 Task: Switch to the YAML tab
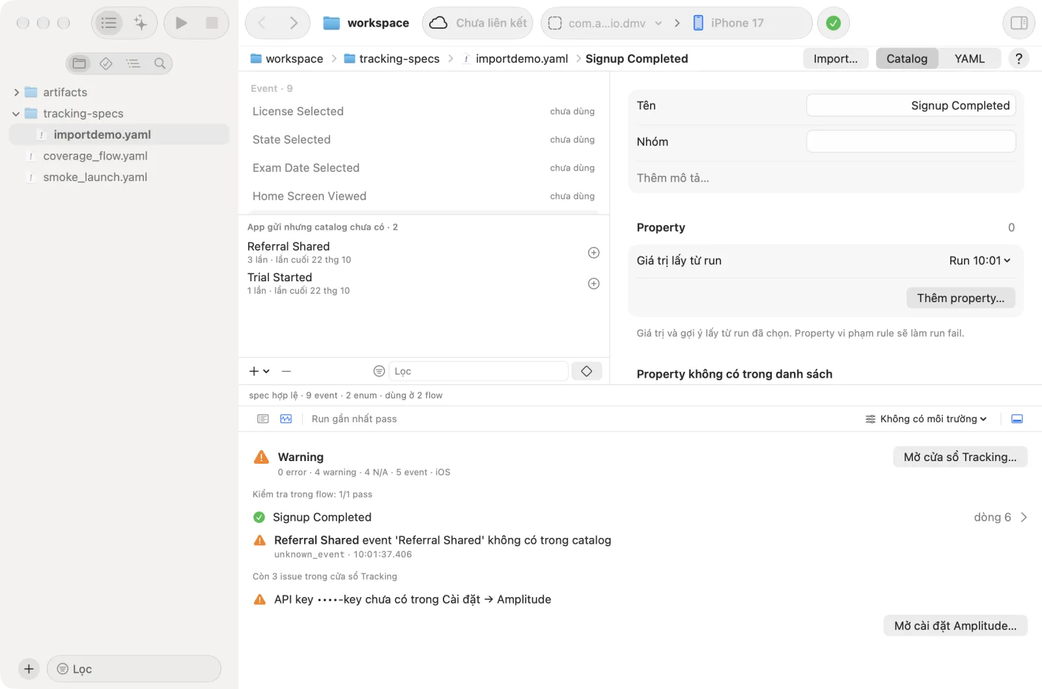(969, 59)
